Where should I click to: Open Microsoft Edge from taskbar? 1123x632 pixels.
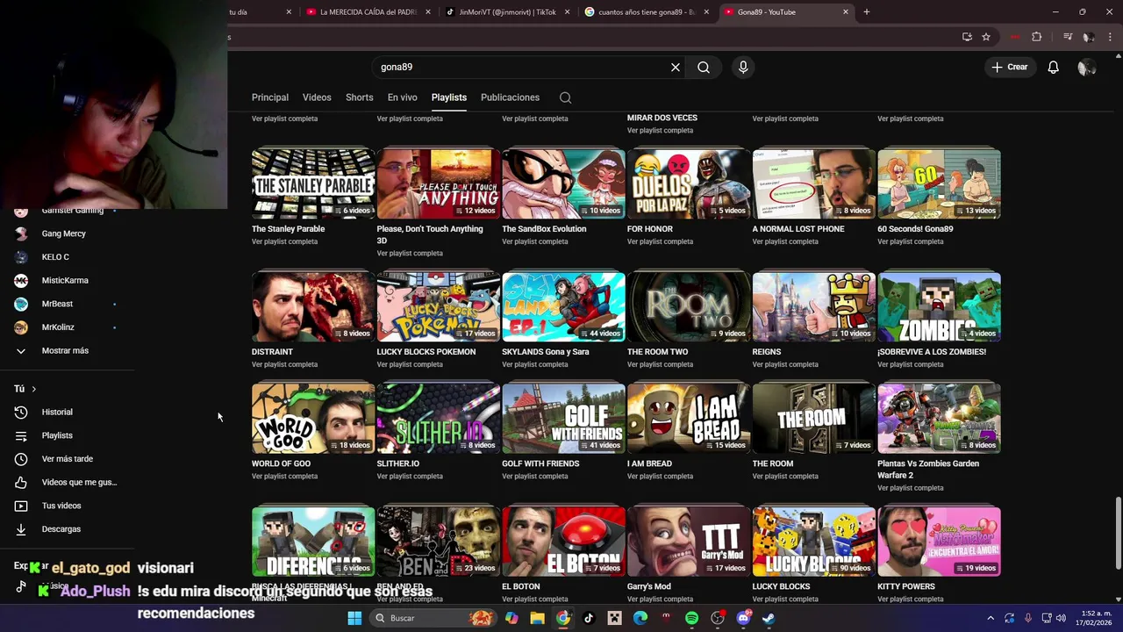pos(640,618)
